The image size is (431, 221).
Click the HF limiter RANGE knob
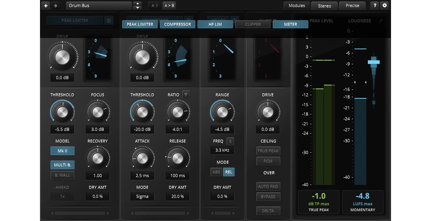pos(222,112)
